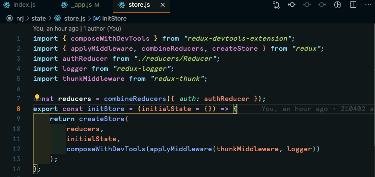Open the state breadcrumb segment
This screenshot has width=375, height=177.
click(x=38, y=18)
